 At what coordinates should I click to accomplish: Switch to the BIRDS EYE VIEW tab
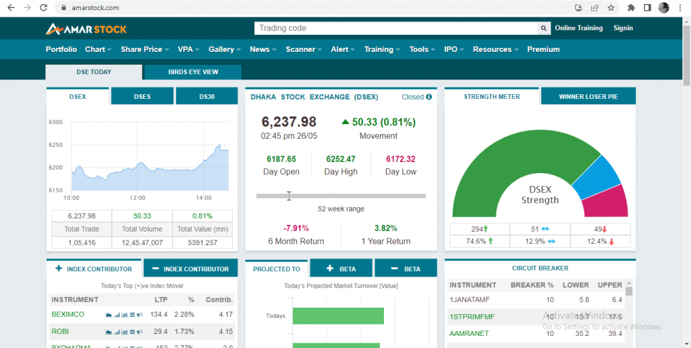(193, 72)
